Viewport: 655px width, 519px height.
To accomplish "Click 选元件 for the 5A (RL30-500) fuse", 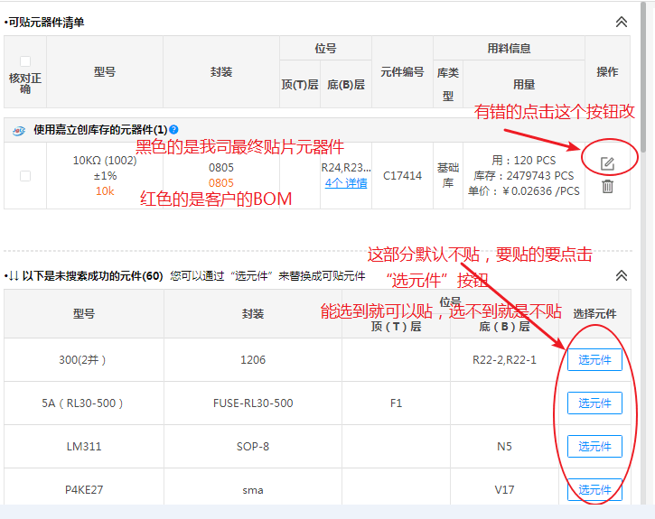I will 594,403.
